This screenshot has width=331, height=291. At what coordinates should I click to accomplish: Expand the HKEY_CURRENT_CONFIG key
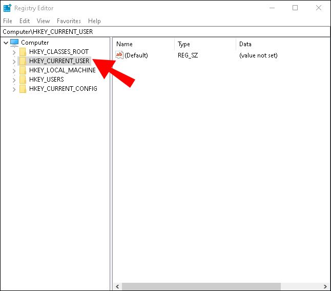[x=14, y=89]
